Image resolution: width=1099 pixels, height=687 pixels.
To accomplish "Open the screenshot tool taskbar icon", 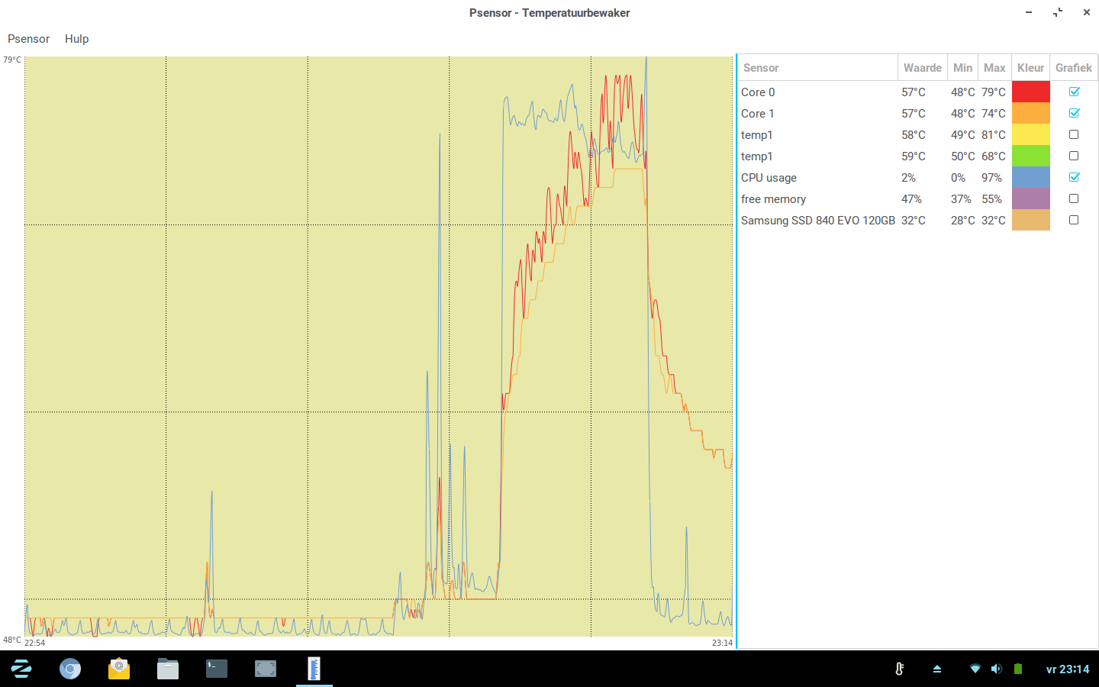I will tap(266, 669).
